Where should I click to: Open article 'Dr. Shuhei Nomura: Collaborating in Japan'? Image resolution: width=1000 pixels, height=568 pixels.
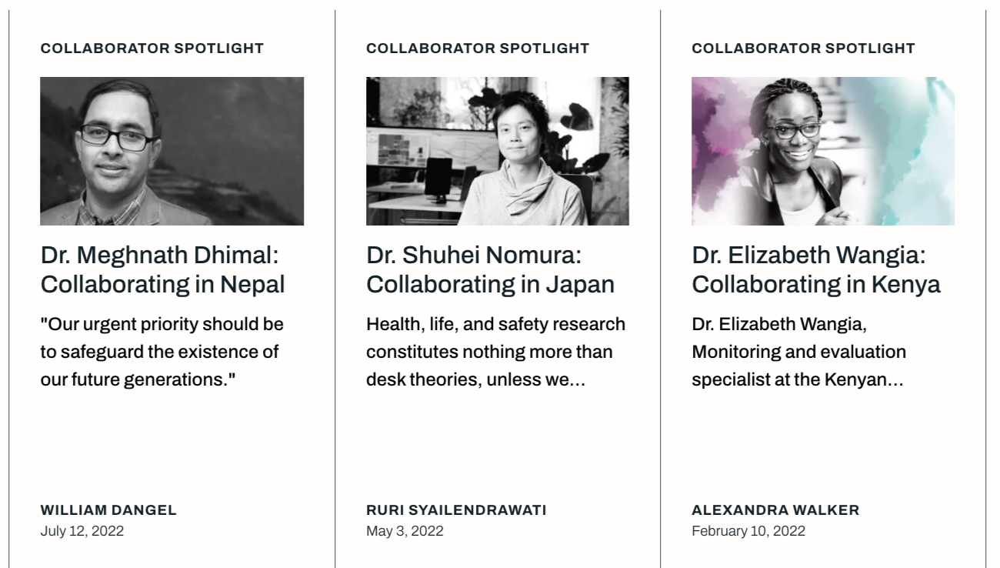pyautogui.click(x=490, y=269)
